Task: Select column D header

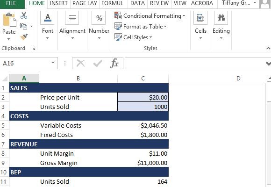Action: pyautogui.click(x=238, y=79)
